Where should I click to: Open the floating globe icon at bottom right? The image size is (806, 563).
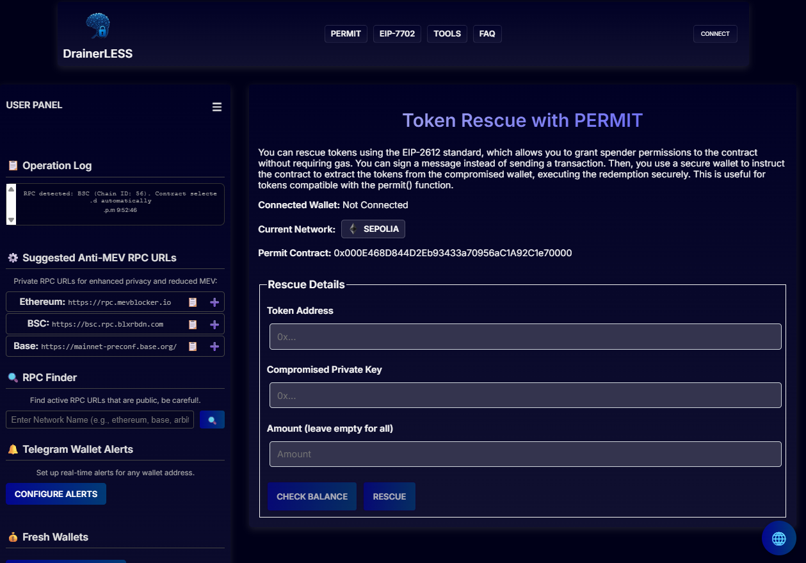(778, 538)
